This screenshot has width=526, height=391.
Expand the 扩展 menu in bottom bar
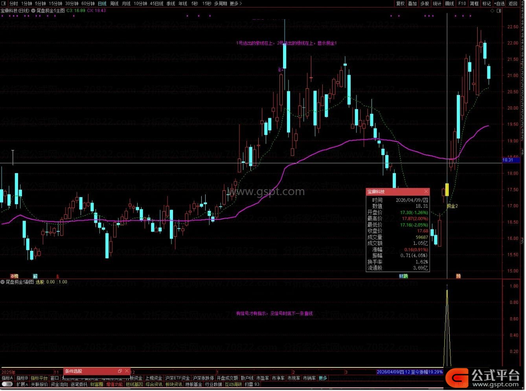pos(22,384)
